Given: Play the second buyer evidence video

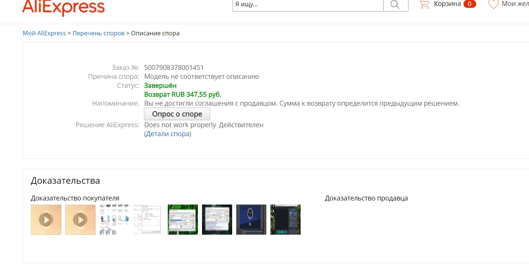Looking at the screenshot, I should tap(80, 220).
